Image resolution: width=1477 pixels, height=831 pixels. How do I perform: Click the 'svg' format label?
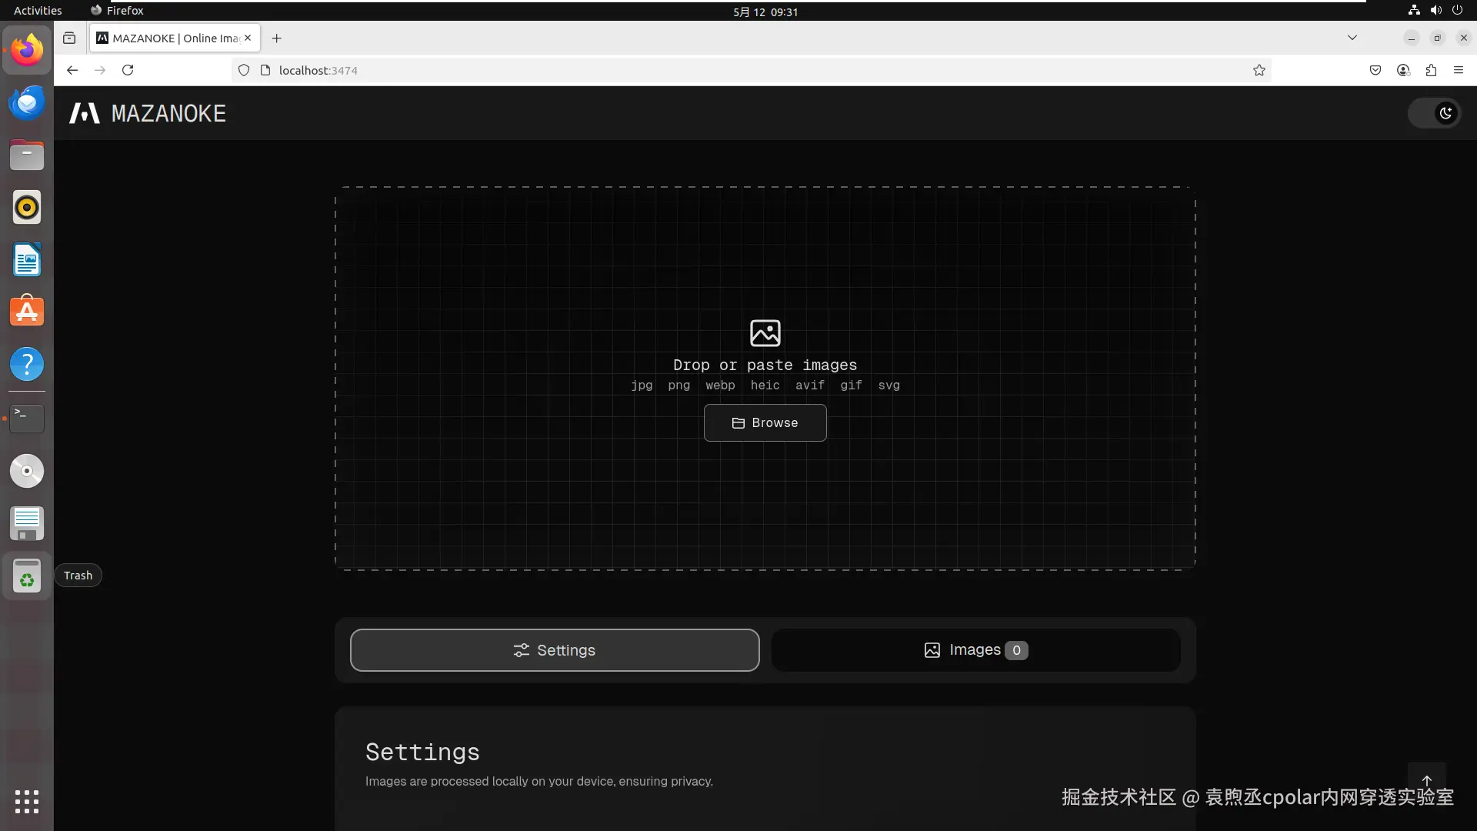[889, 385]
